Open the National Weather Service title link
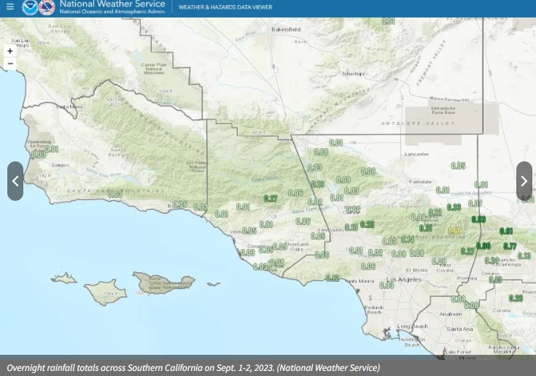Screen dimensions: 536x376 (x=112, y=4)
